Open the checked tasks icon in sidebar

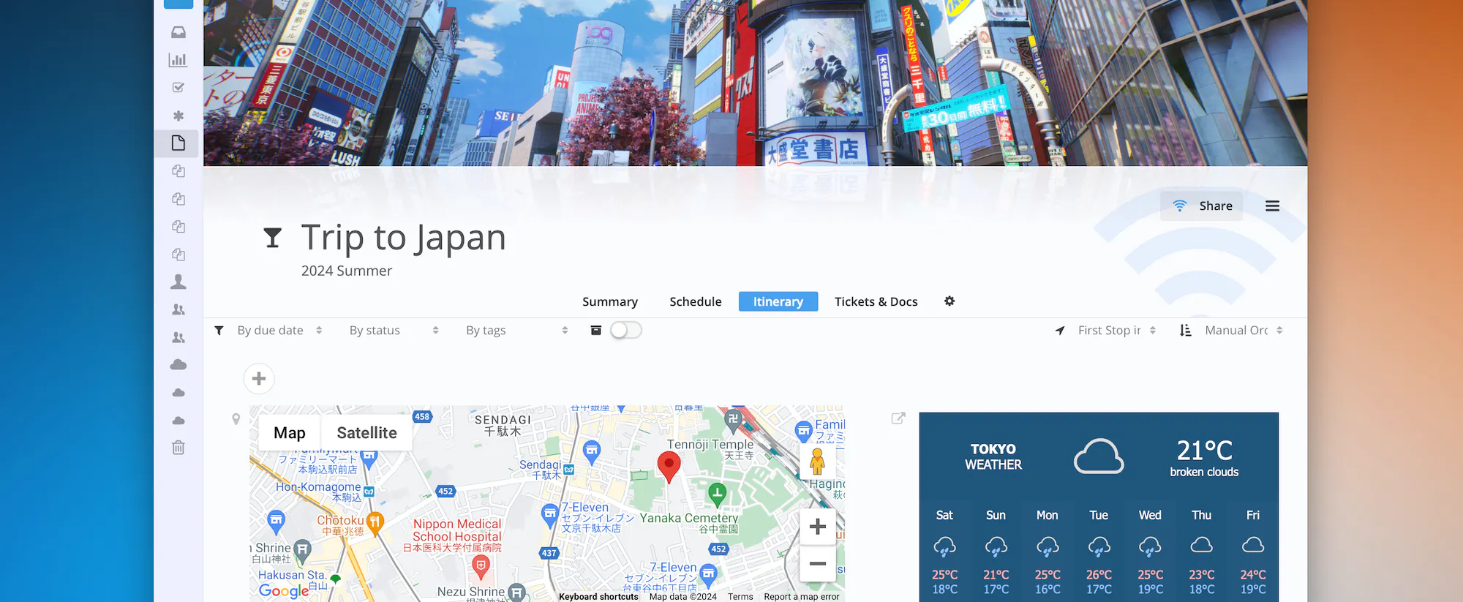178,88
